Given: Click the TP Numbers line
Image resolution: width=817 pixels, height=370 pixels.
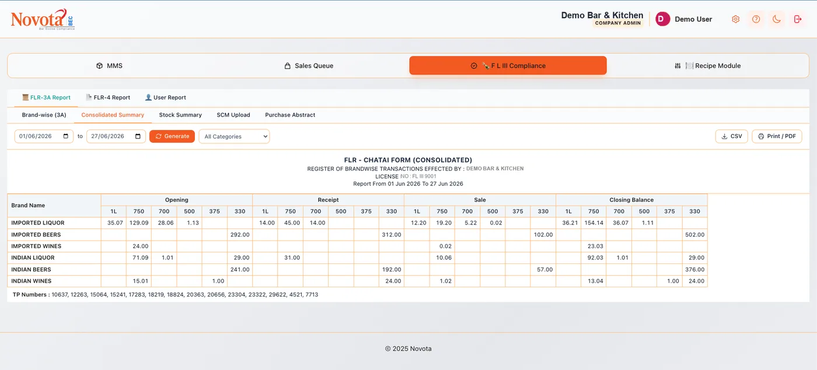Looking at the screenshot, I should (x=165, y=295).
